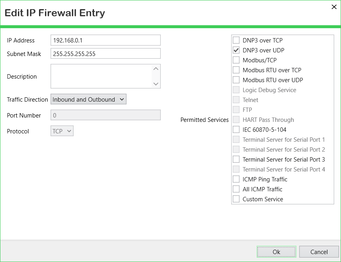Check the All ICMP Traffic option
The image size is (341, 262).
[236, 189]
